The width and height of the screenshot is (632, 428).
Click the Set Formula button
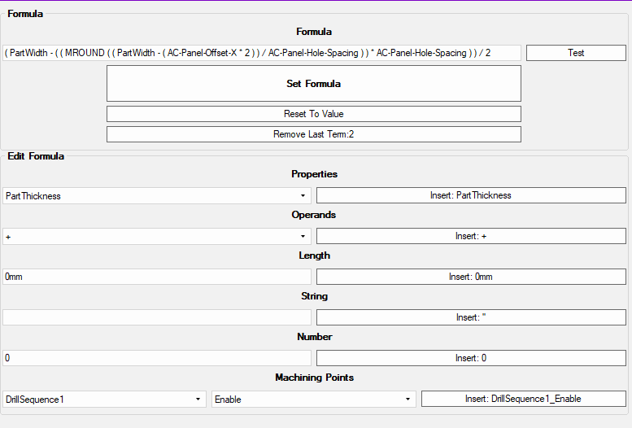tap(314, 84)
